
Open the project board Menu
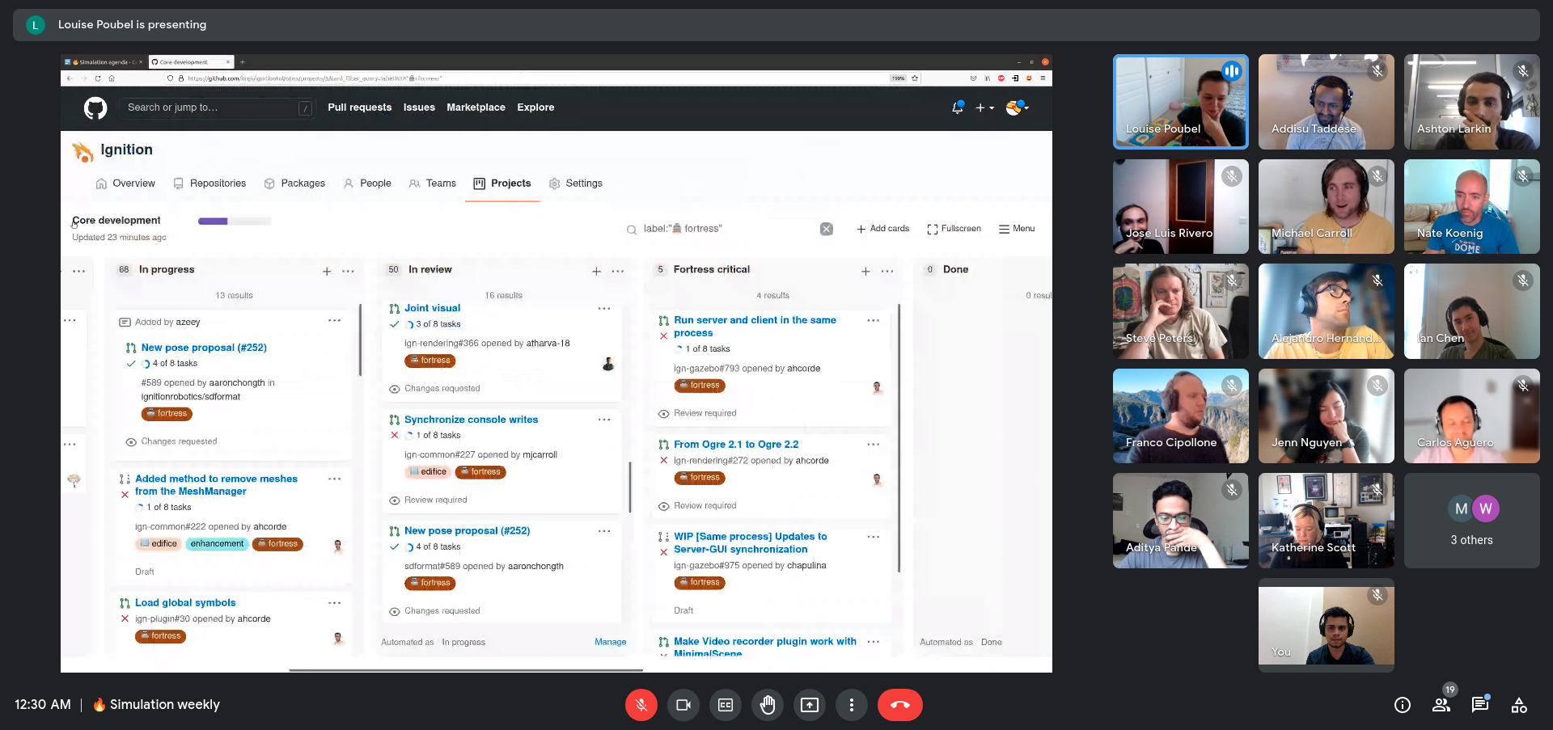coord(1017,229)
